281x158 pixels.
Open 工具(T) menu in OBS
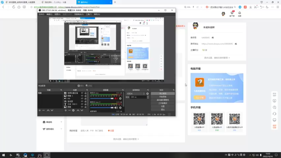click(x=89, y=14)
